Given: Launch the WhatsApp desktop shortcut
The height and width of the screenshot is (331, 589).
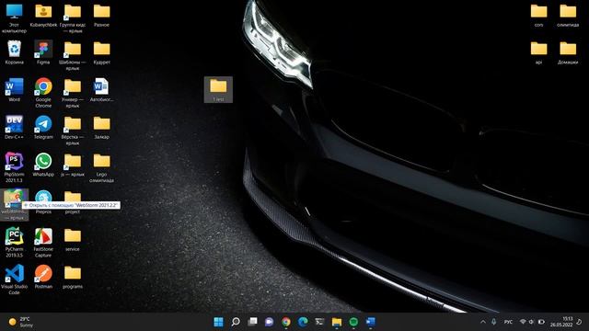Looking at the screenshot, I should click(43, 165).
